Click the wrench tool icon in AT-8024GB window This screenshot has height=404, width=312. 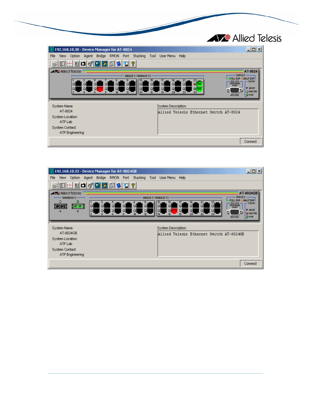click(91, 185)
